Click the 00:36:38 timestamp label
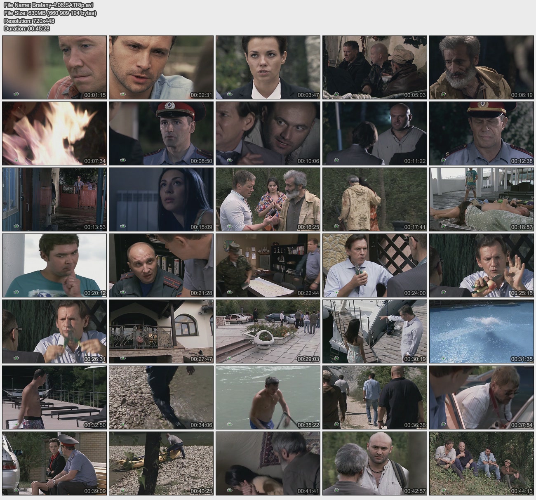536x500 pixels. click(415, 425)
